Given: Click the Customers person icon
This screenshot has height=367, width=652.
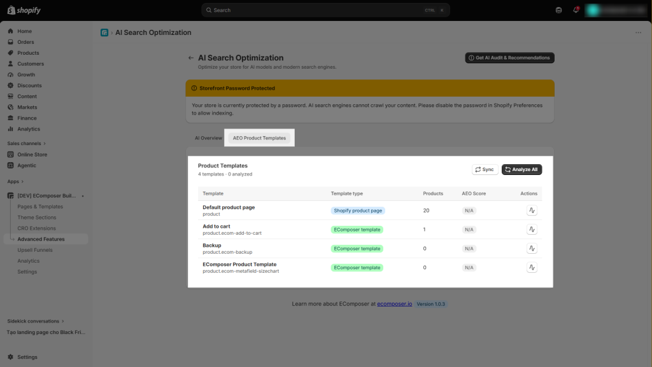Looking at the screenshot, I should [x=10, y=64].
